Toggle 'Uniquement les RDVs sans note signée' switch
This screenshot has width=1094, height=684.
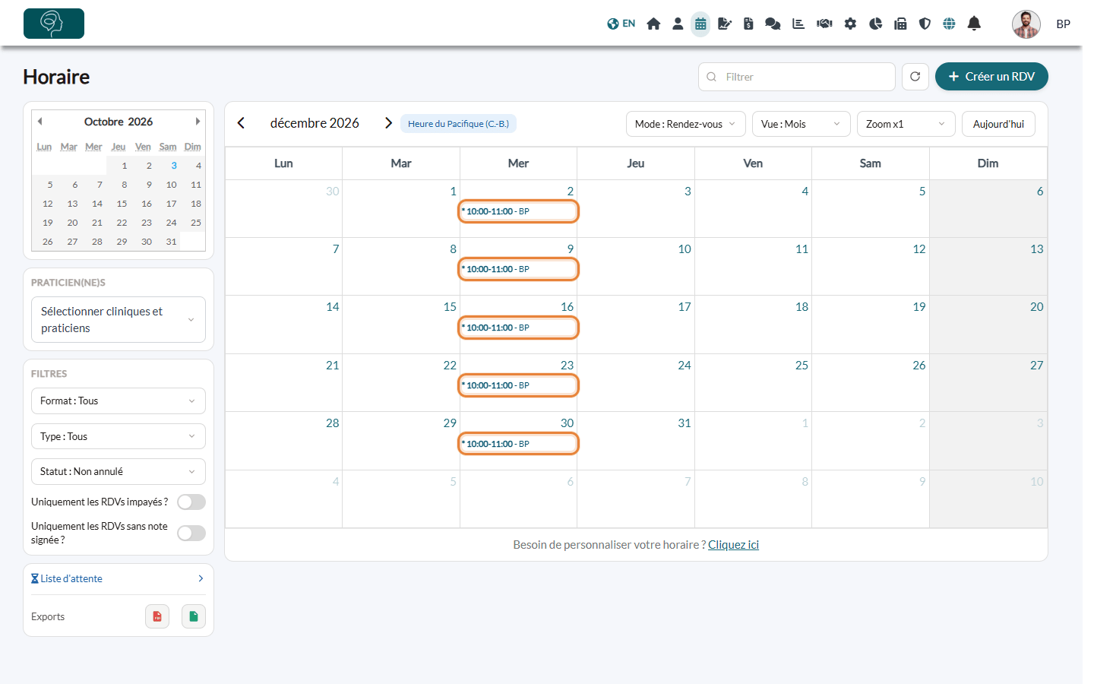coord(191,534)
